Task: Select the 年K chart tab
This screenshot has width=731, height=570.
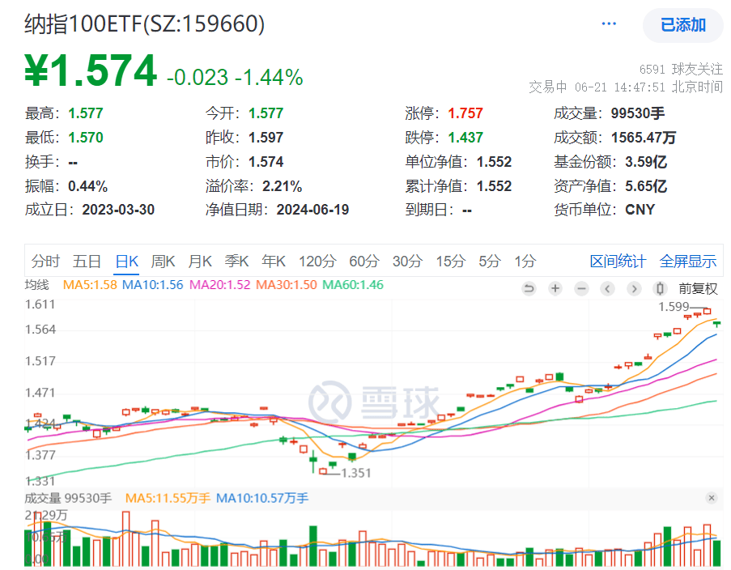Action: (274, 262)
